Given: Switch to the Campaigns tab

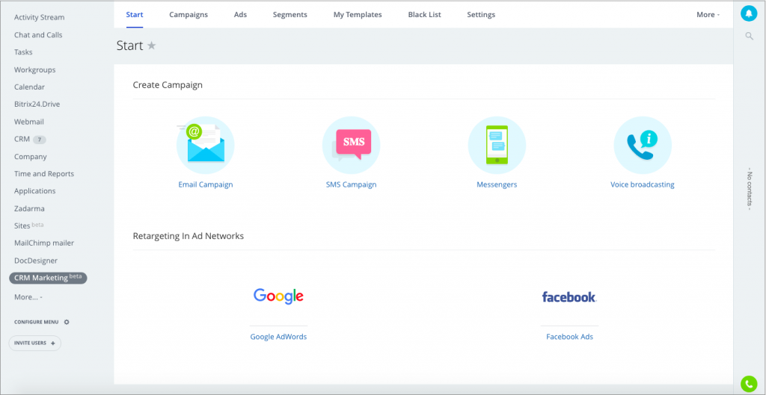Looking at the screenshot, I should [x=189, y=15].
